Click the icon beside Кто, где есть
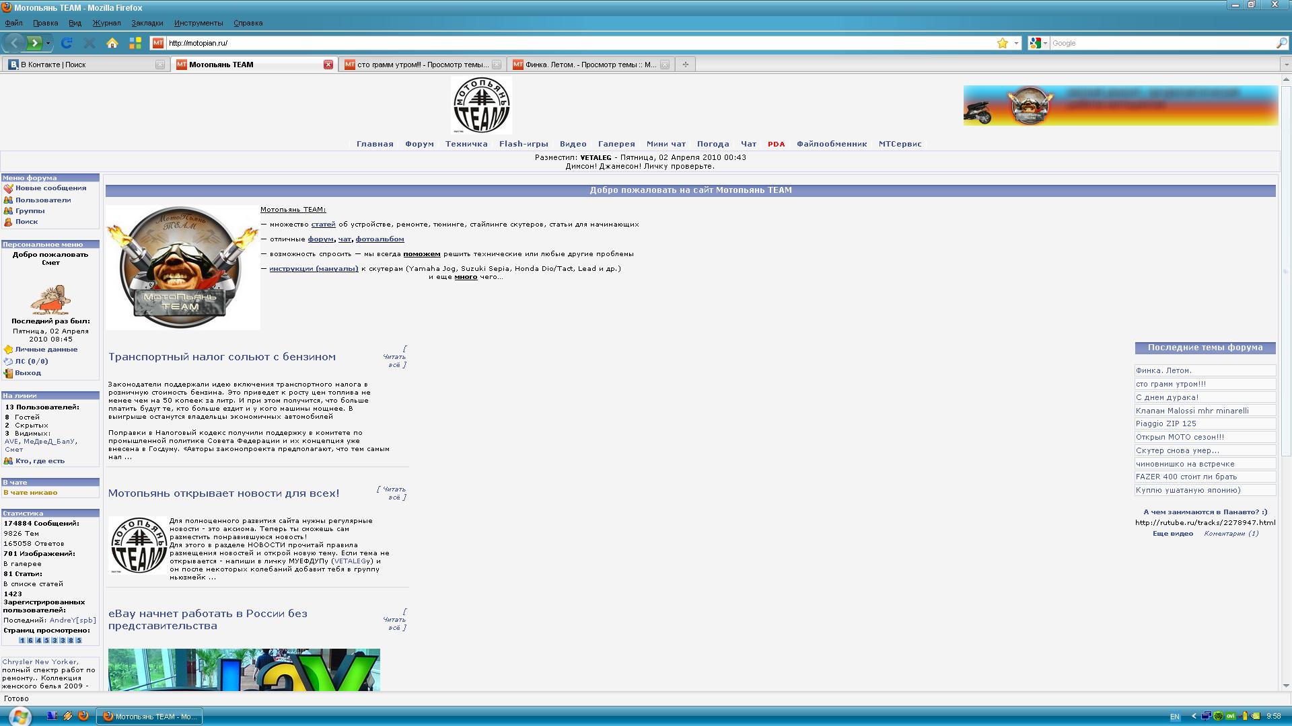Screen dimensions: 1292x726 (x=8, y=461)
